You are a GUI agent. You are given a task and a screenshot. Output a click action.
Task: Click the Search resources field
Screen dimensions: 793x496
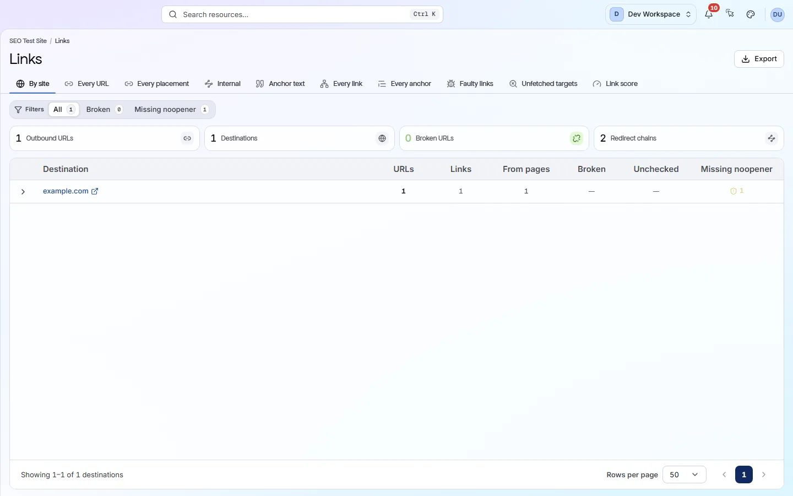click(302, 14)
